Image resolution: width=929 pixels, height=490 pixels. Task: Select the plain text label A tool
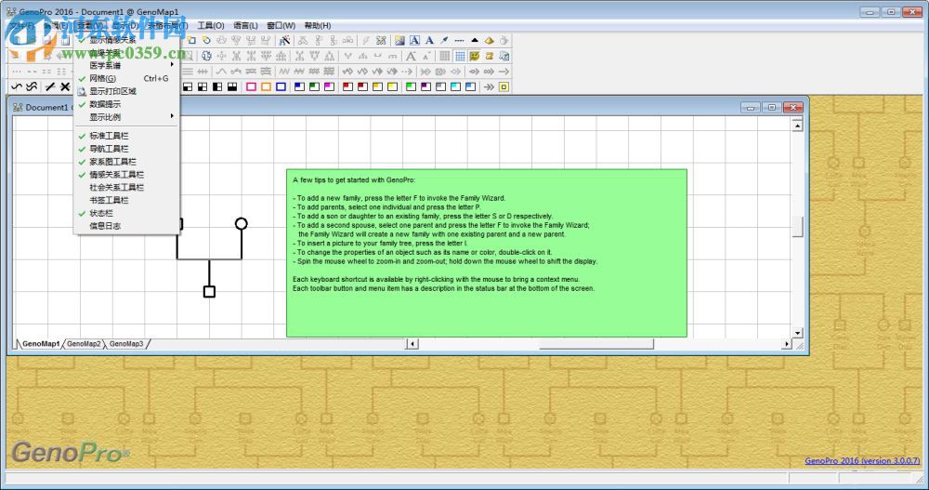(429, 40)
